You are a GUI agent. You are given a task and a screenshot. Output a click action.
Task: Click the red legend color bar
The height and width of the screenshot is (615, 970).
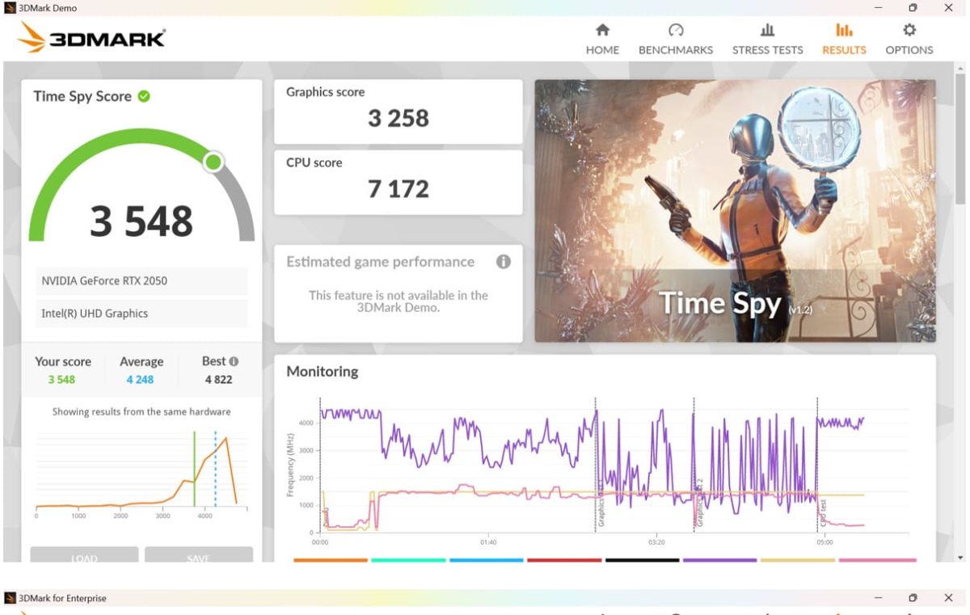(564, 559)
